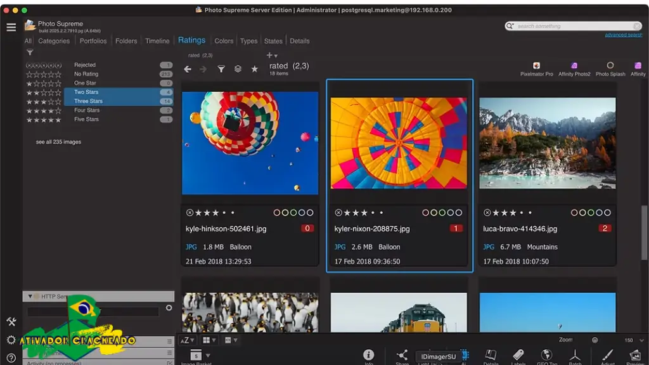Switch to the Colors tab
This screenshot has width=649, height=365.
pyautogui.click(x=224, y=41)
